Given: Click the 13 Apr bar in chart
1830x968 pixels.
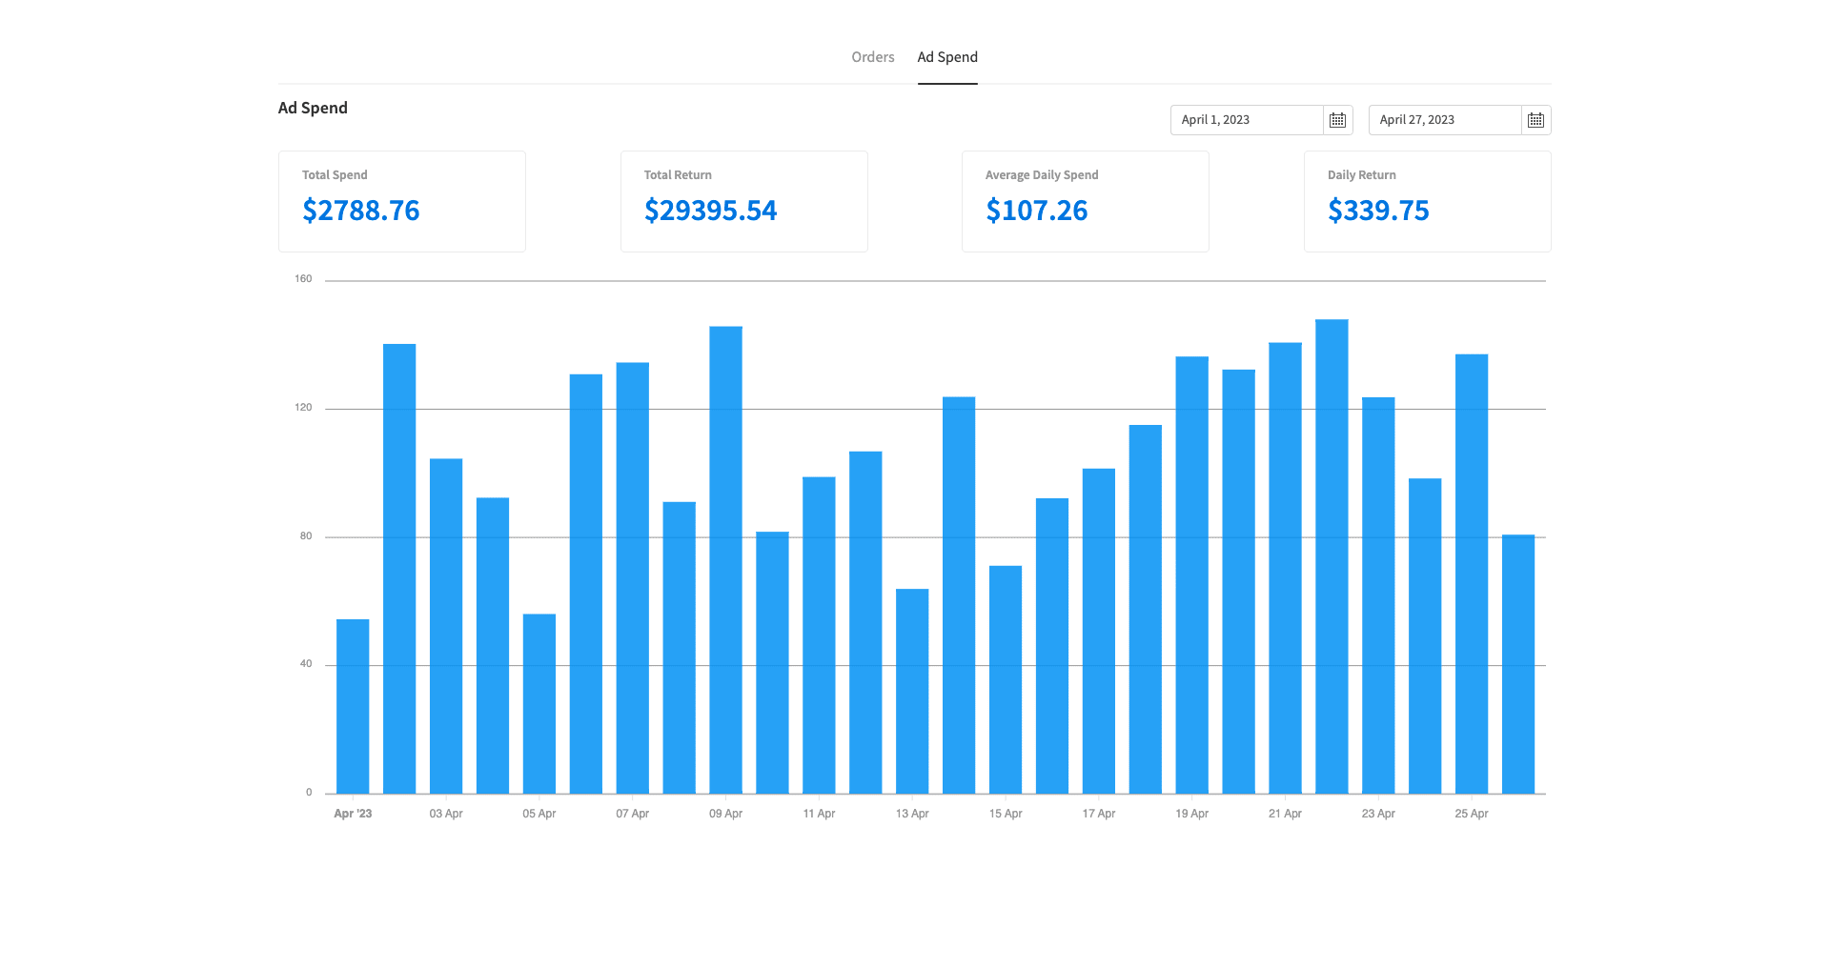Looking at the screenshot, I should coord(912,692).
